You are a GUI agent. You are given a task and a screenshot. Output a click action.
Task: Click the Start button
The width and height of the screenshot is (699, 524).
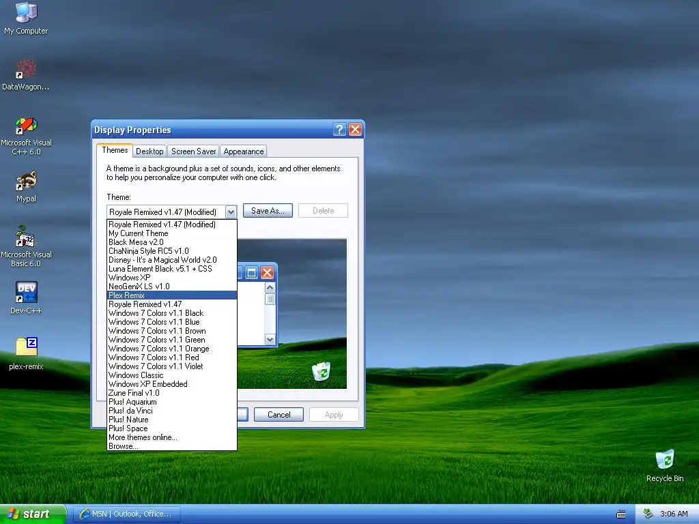[x=33, y=514]
